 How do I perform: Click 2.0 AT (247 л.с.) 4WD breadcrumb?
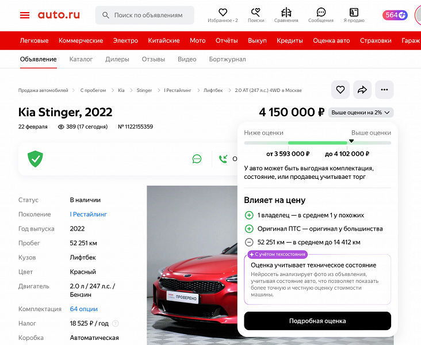268,90
